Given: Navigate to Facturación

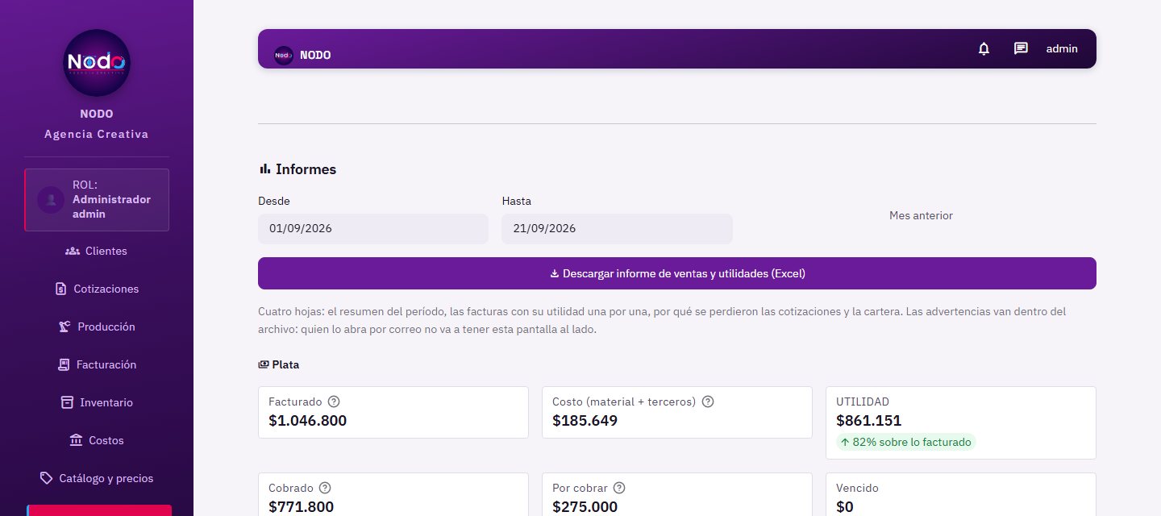Looking at the screenshot, I should [x=97, y=364].
